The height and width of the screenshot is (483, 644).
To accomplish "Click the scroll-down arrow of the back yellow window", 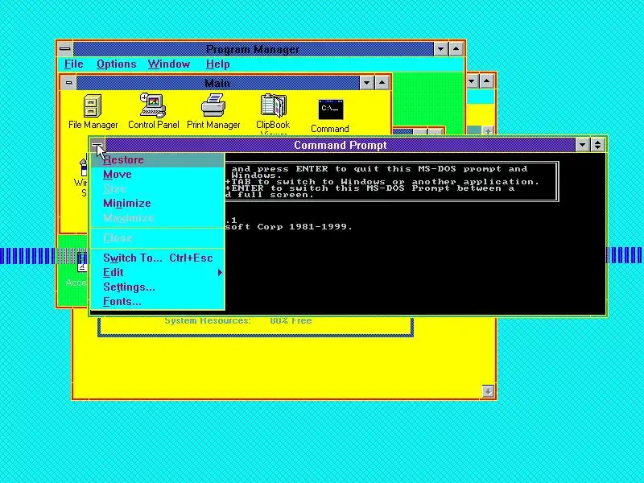I will (488, 391).
